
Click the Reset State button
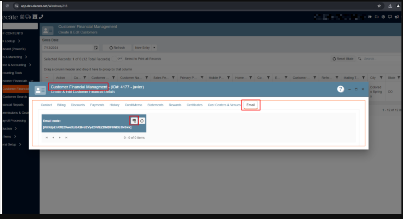tap(343, 59)
